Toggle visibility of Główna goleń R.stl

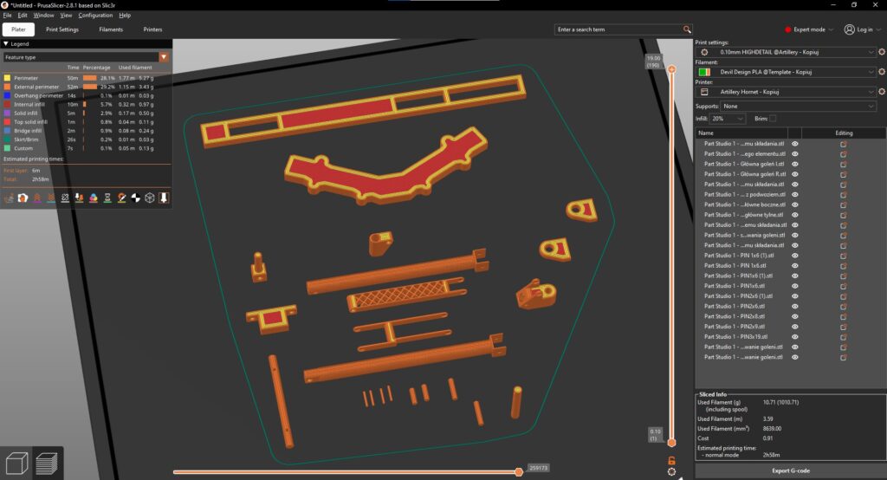[x=795, y=174]
